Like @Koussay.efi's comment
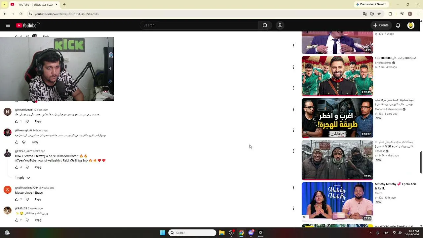423x238 pixels. pos(17,142)
